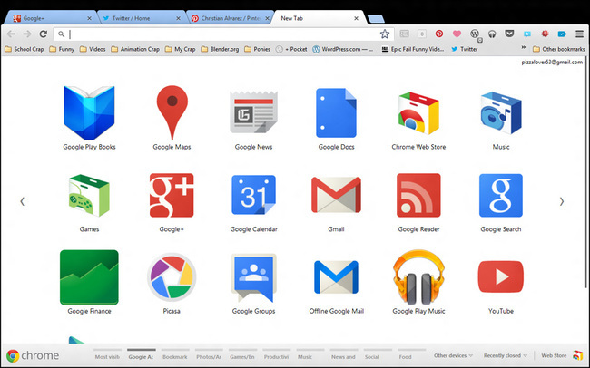Viewport: 590px width, 368px height.
Task: Open the Funny bookmarks folder
Action: click(x=62, y=49)
